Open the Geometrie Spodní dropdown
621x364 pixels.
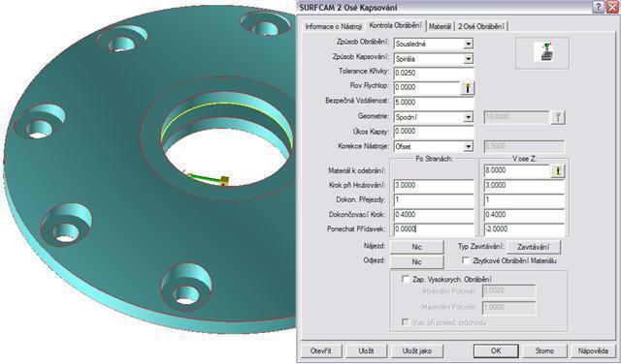pos(469,117)
